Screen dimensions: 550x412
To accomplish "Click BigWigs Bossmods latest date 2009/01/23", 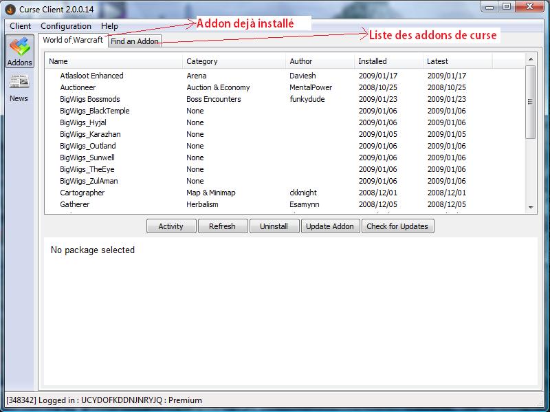I will 446,99.
